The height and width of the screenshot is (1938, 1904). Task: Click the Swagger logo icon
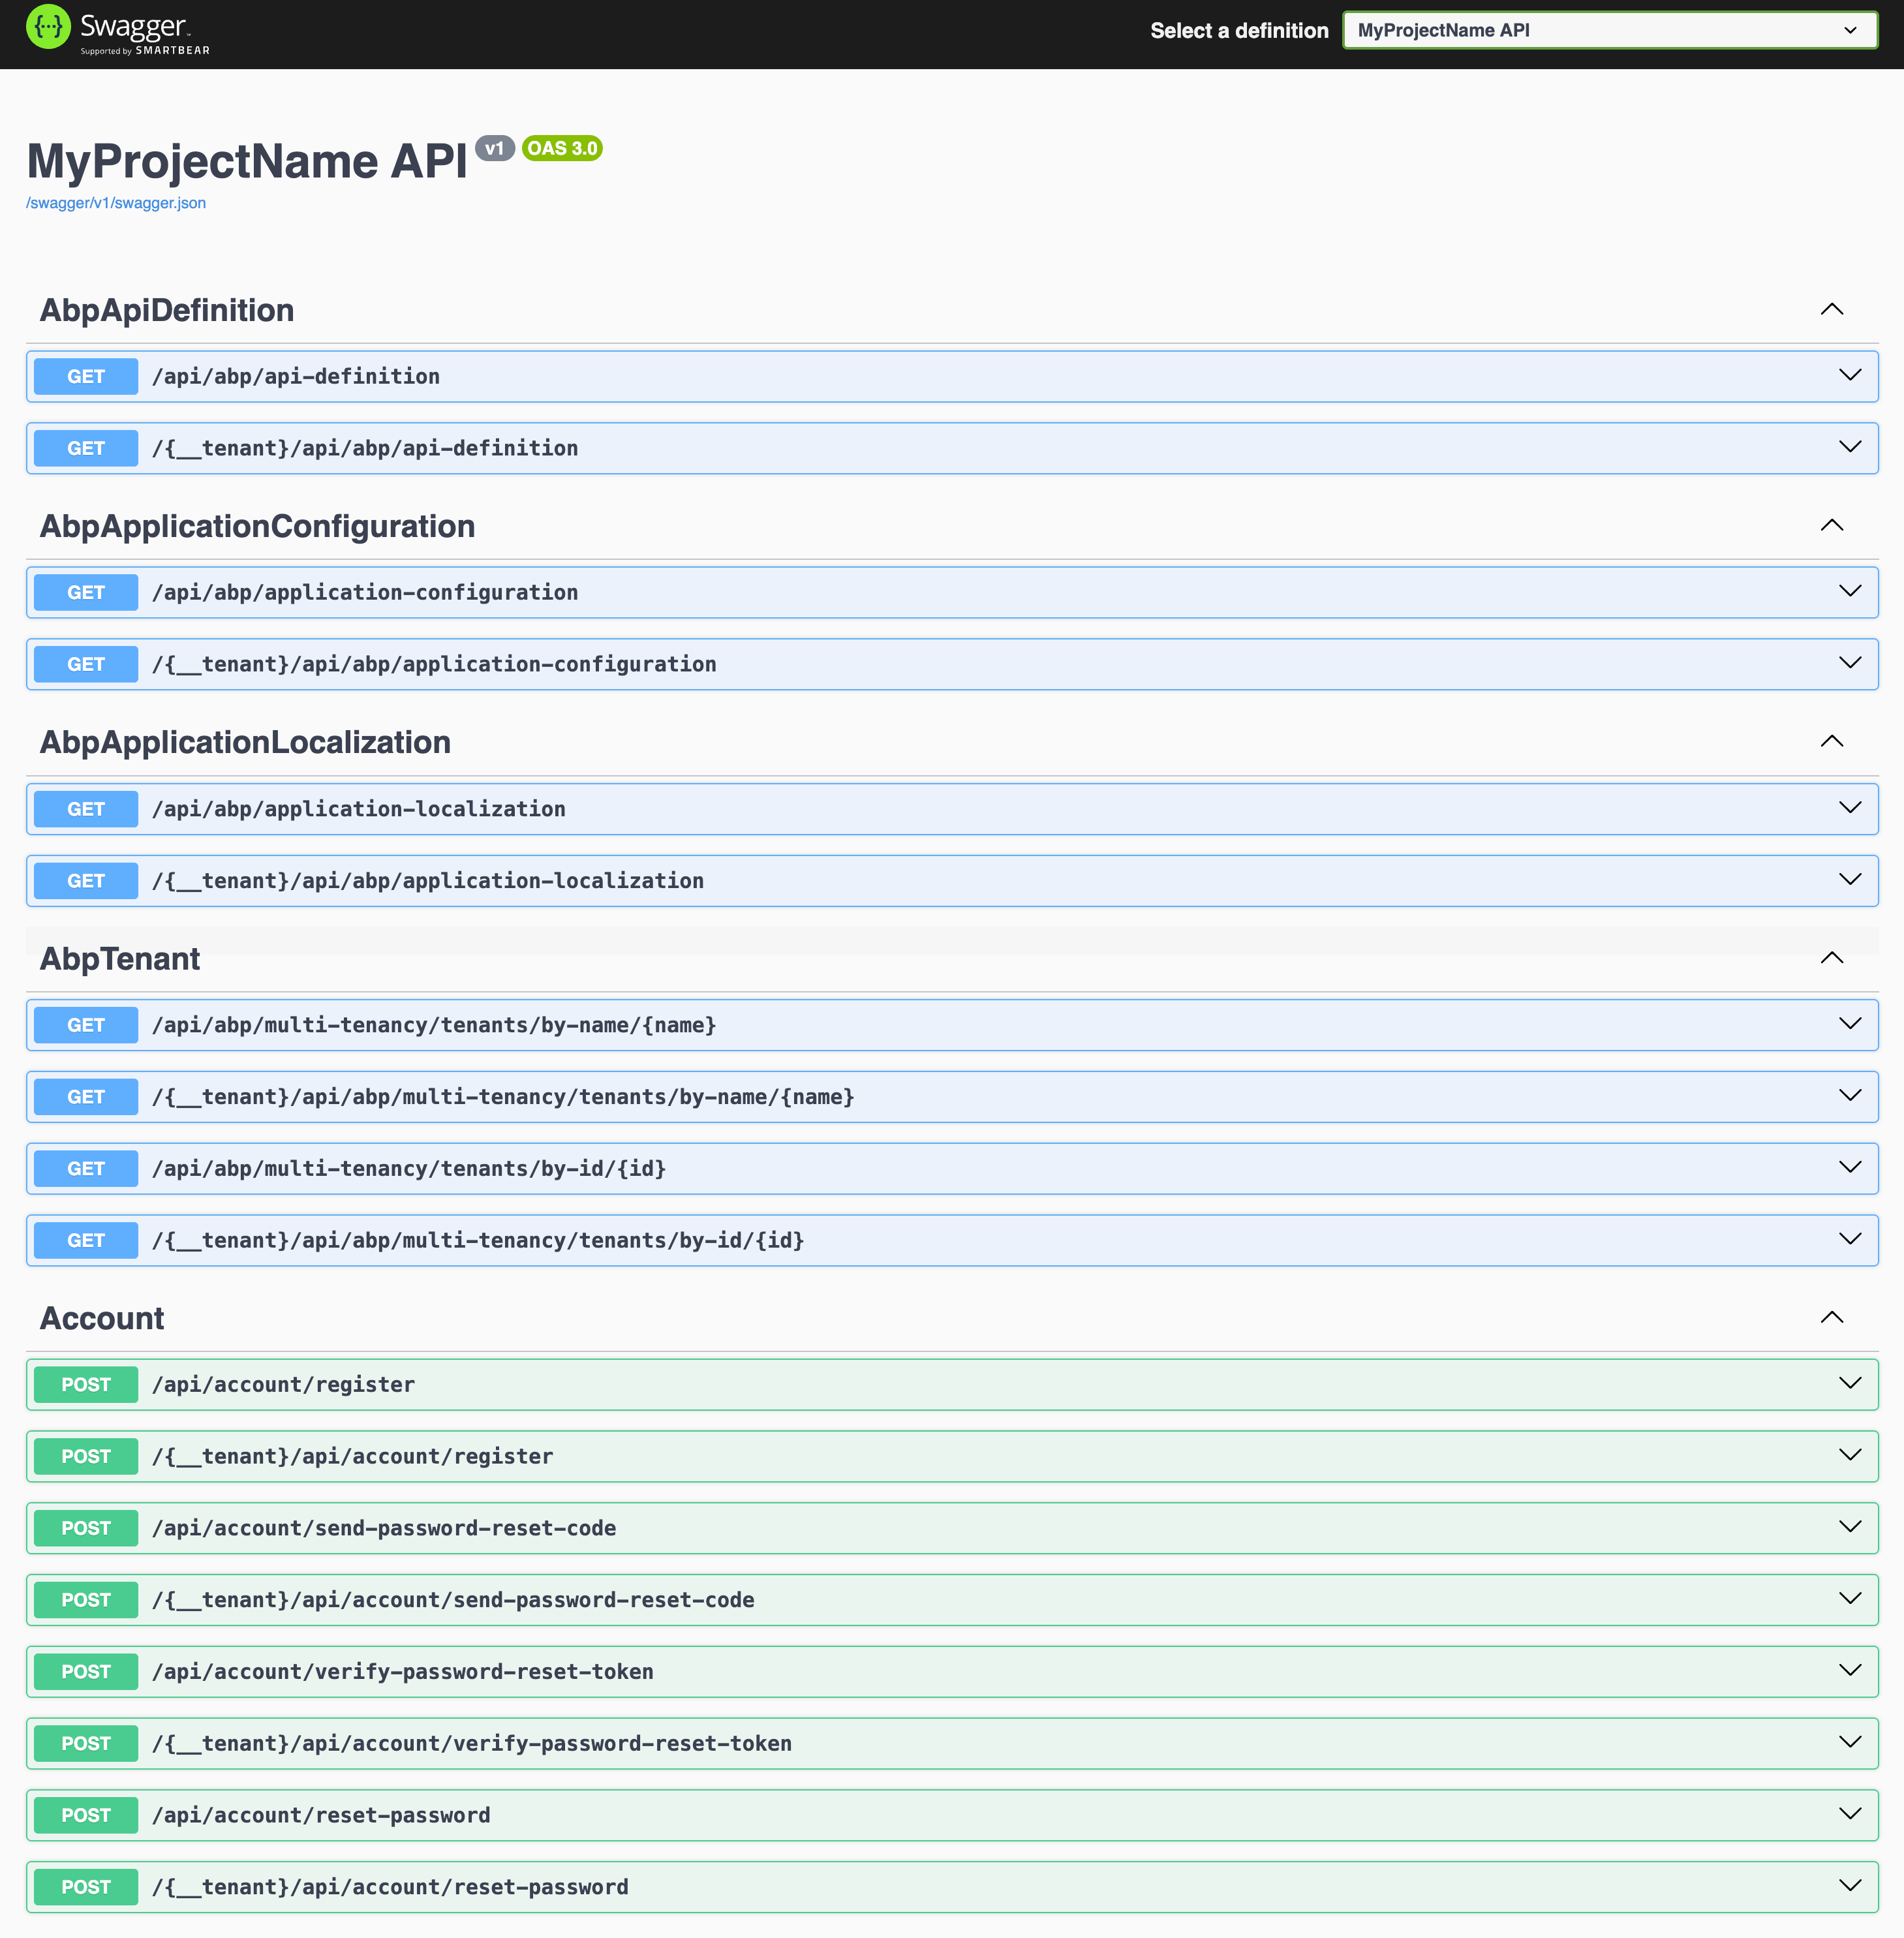pyautogui.click(x=48, y=27)
